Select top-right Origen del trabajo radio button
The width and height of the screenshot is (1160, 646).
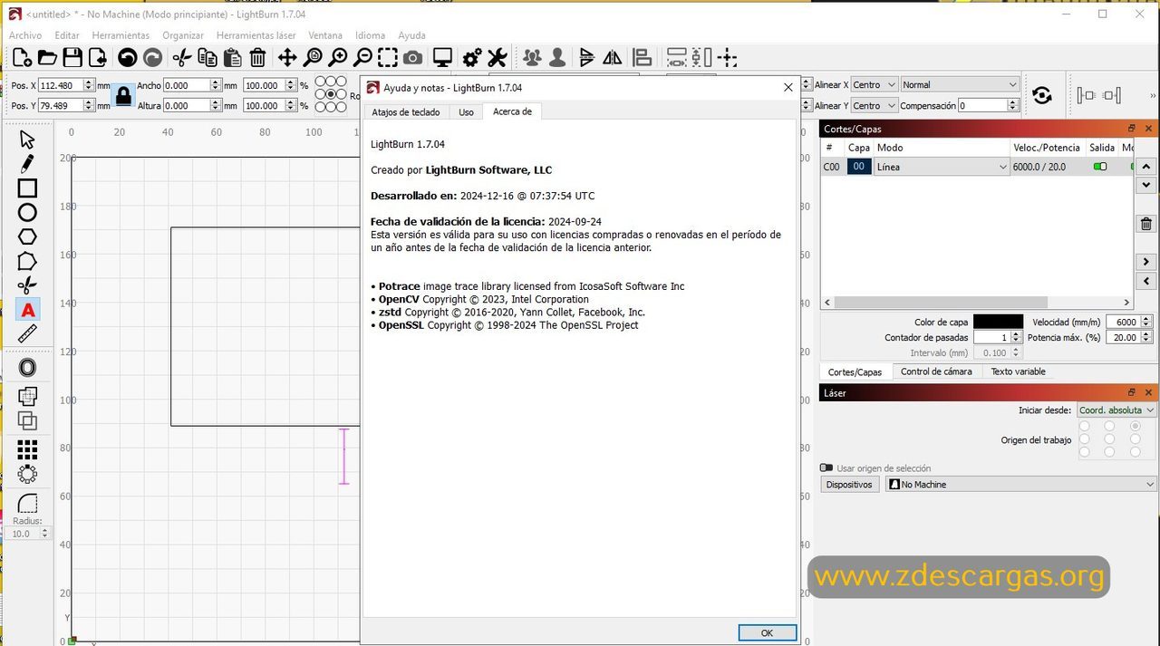pos(1135,427)
